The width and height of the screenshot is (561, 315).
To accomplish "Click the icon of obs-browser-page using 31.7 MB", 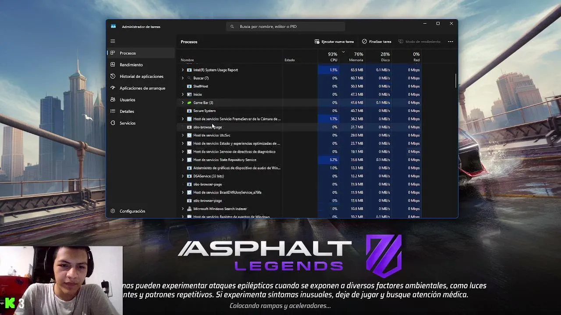I will [x=189, y=127].
